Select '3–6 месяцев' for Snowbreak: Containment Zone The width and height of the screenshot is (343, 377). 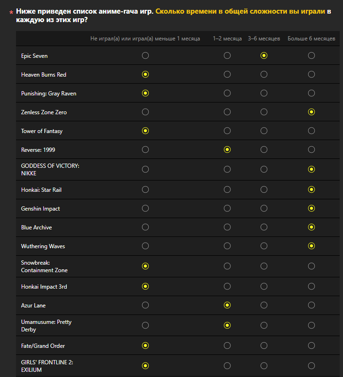point(264,266)
